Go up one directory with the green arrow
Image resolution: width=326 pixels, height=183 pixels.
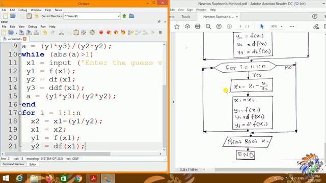tap(124, 16)
